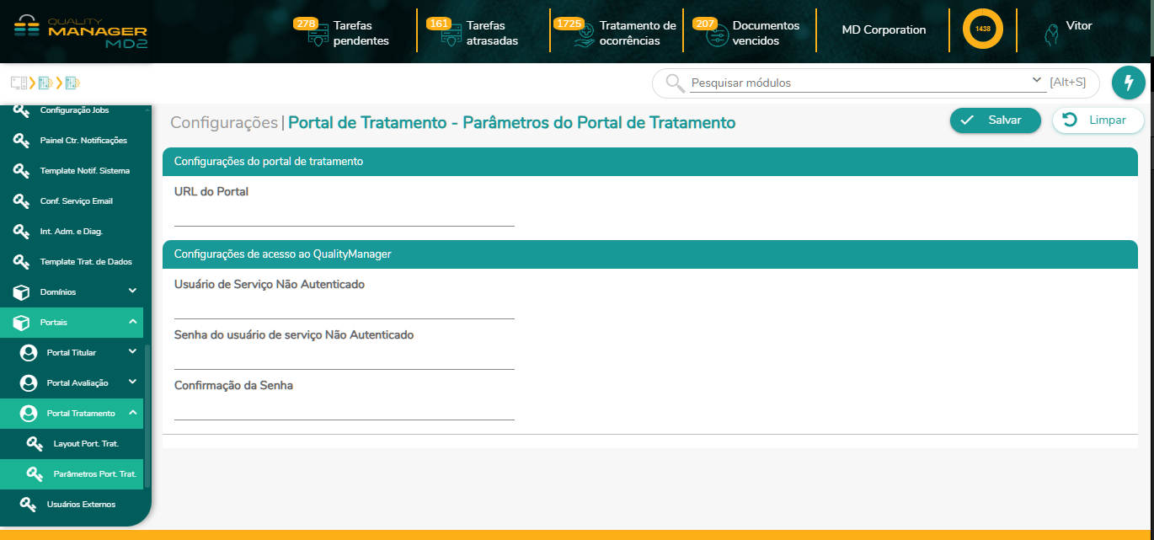The height and width of the screenshot is (540, 1154).
Task: Focus the URL do Portal field
Action: (x=344, y=215)
